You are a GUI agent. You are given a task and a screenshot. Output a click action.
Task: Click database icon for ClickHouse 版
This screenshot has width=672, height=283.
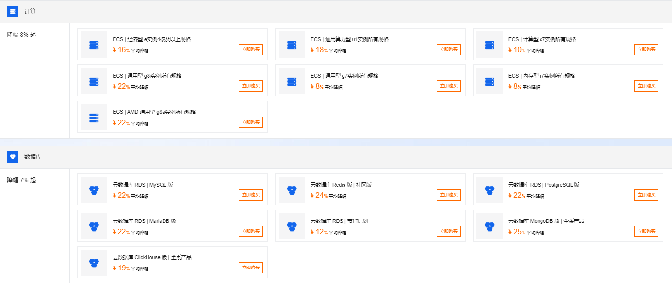pyautogui.click(x=94, y=263)
